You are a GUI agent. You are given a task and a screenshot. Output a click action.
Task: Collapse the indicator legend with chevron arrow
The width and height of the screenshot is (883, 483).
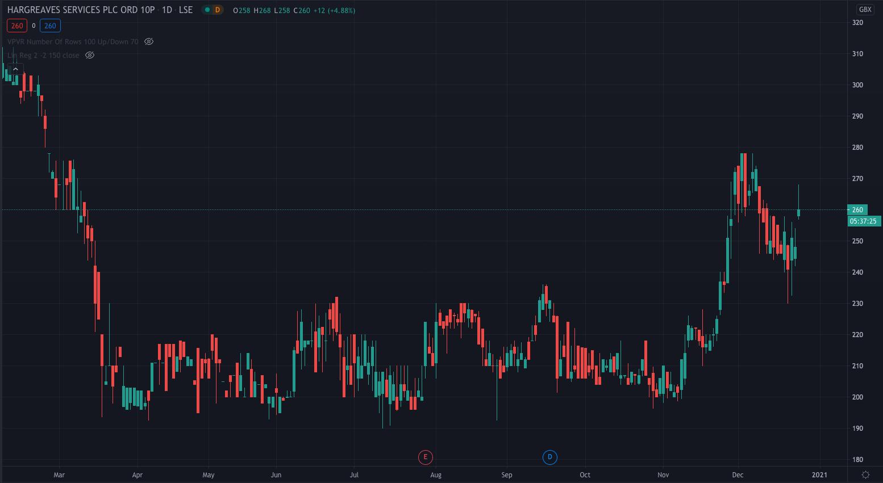click(16, 69)
